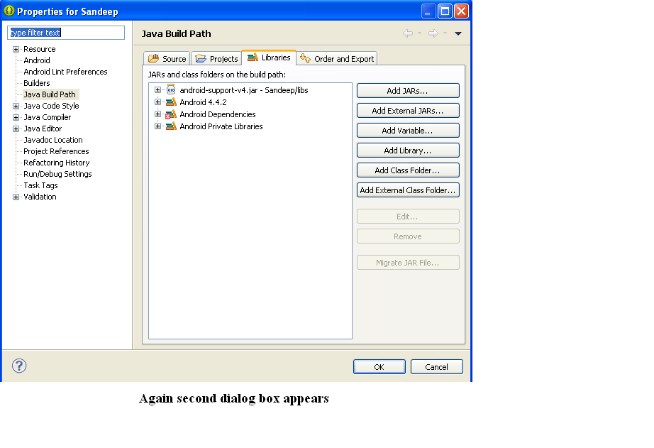Open the view menu dropdown arrow
This screenshot has width=654, height=448.
458,33
